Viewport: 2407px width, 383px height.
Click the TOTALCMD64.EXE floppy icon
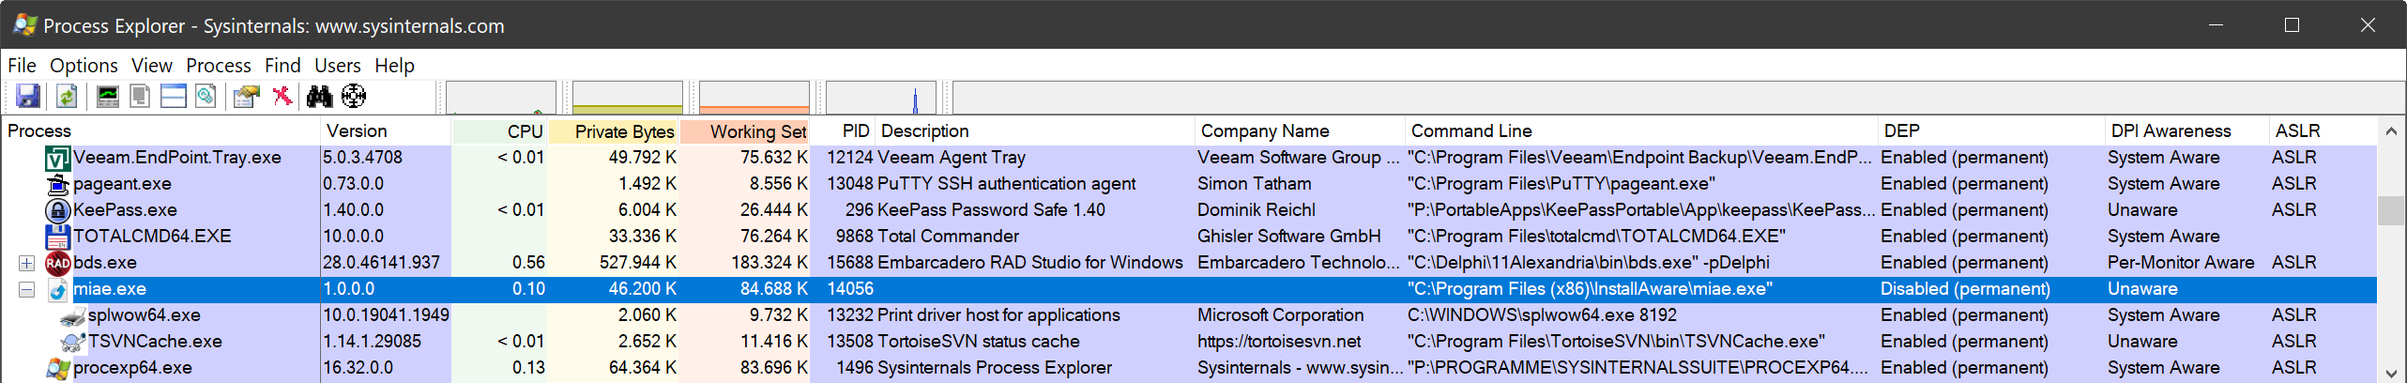click(58, 237)
